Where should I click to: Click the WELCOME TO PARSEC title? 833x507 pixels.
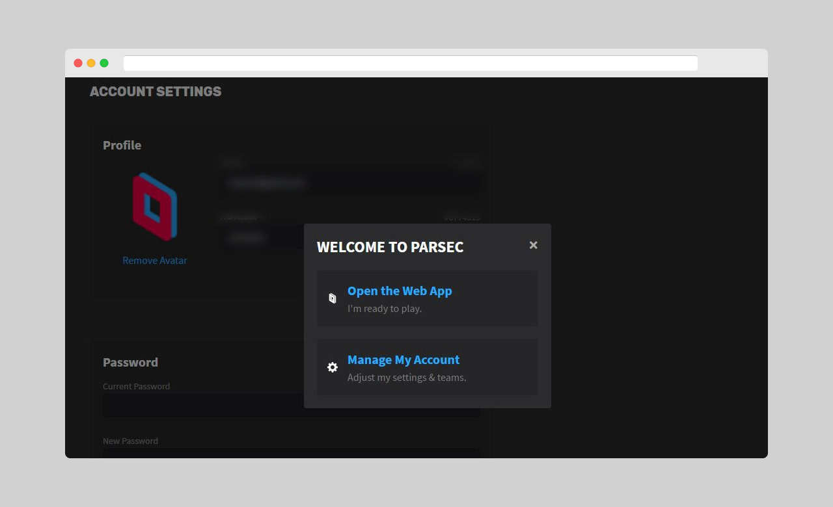click(x=390, y=247)
